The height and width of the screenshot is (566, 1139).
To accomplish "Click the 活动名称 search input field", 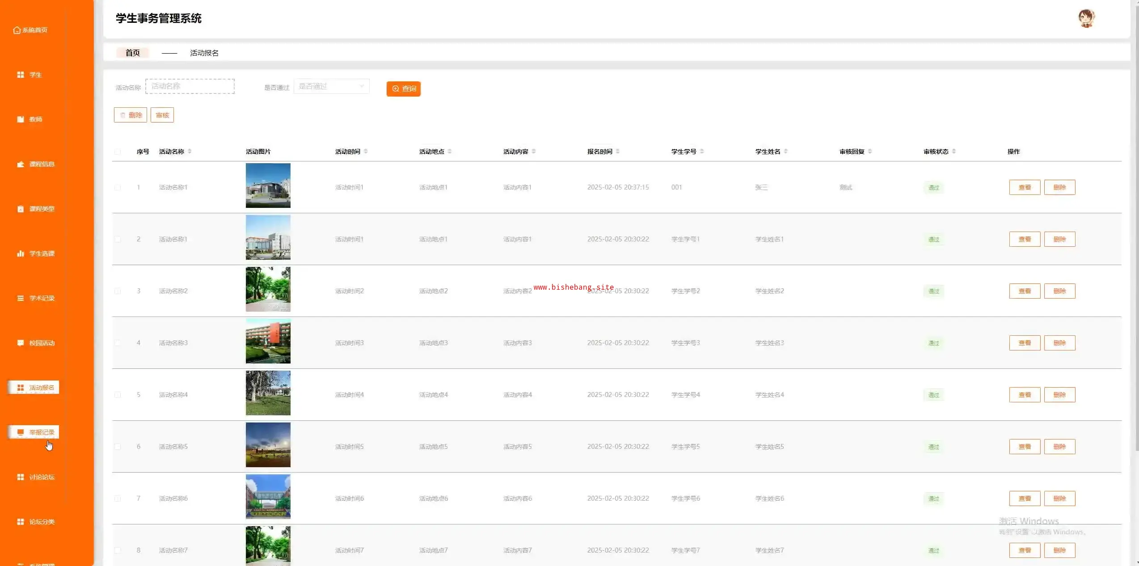I will [190, 86].
